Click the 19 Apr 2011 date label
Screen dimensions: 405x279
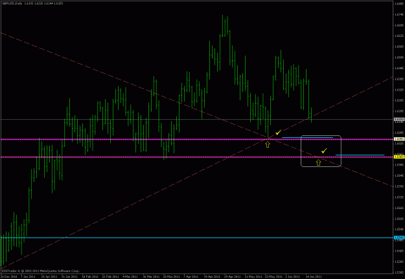point(213,276)
